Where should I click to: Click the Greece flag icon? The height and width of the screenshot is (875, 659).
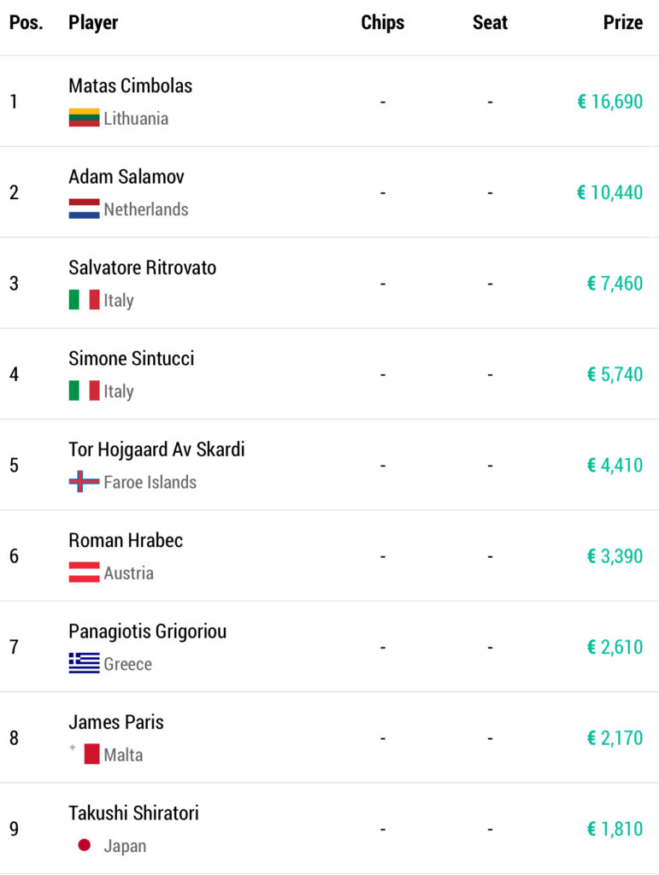(84, 664)
